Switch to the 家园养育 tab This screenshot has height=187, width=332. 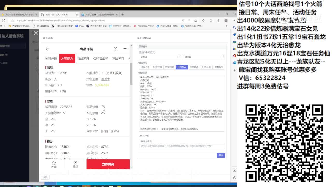point(118,58)
